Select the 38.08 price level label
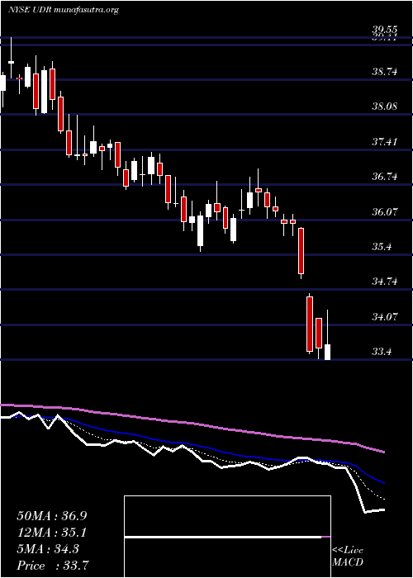413x578 pixels. [385, 107]
